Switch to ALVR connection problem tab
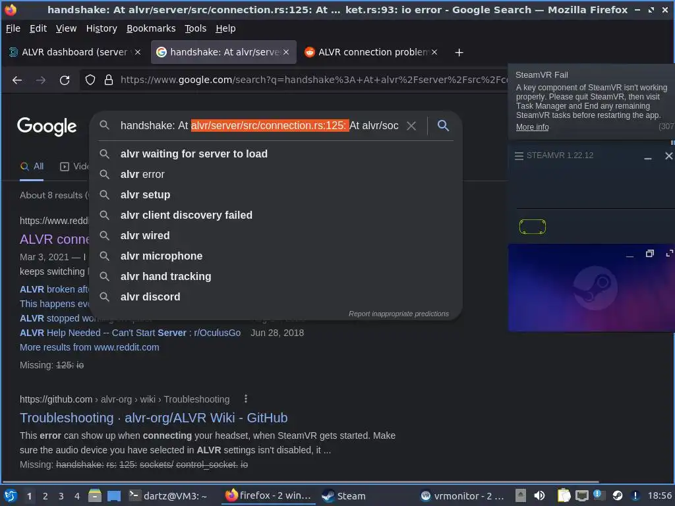This screenshot has width=675, height=506. click(371, 52)
